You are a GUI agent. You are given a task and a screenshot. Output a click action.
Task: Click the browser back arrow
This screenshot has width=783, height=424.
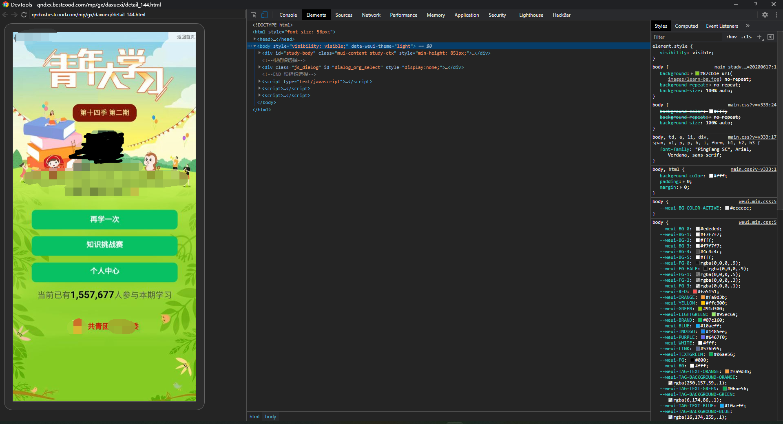pyautogui.click(x=5, y=15)
